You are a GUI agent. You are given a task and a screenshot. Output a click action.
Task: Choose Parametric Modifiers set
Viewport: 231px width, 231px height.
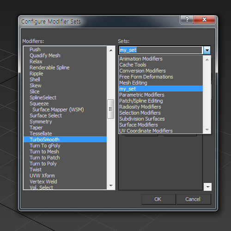pos(161,95)
